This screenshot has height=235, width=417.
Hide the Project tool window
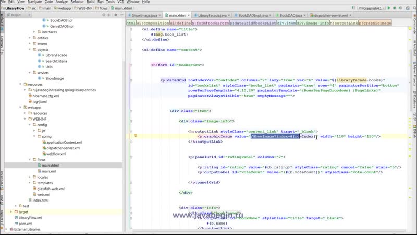click(x=121, y=15)
